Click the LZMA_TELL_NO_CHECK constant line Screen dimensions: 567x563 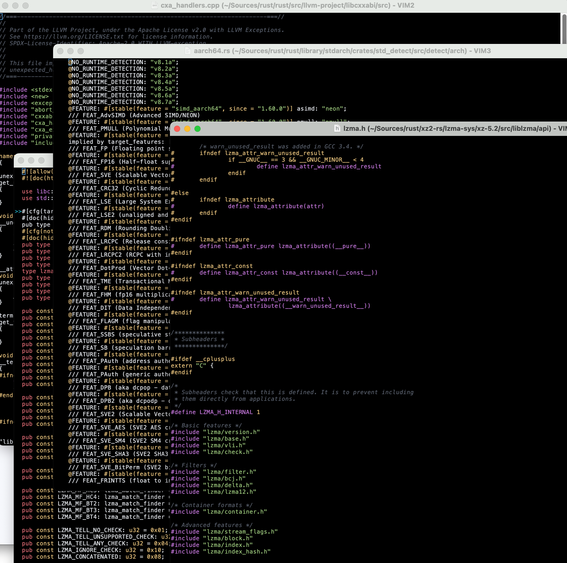click(x=95, y=530)
